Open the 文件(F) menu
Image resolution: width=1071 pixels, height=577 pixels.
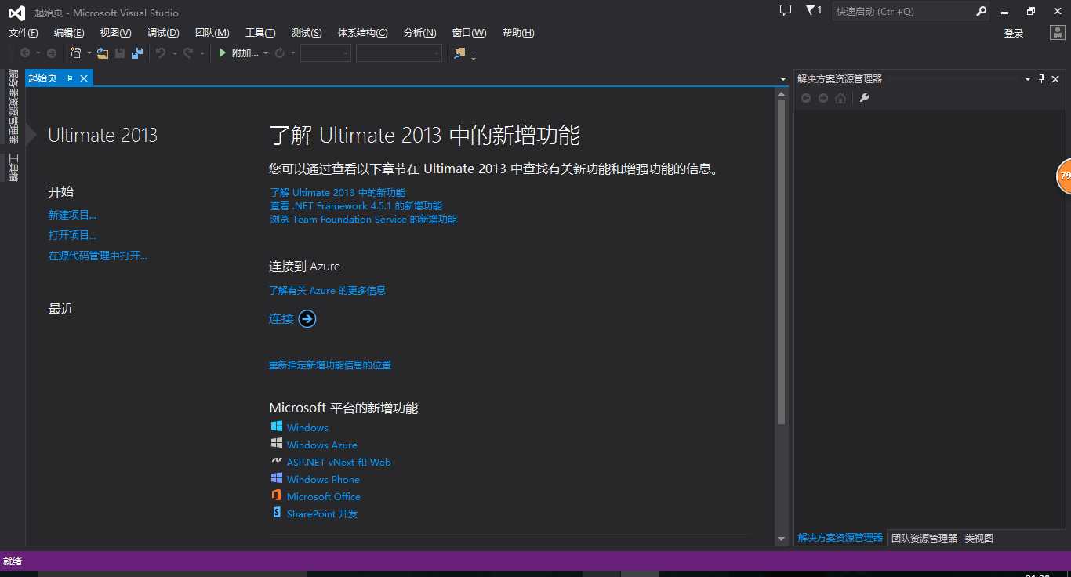(x=23, y=32)
